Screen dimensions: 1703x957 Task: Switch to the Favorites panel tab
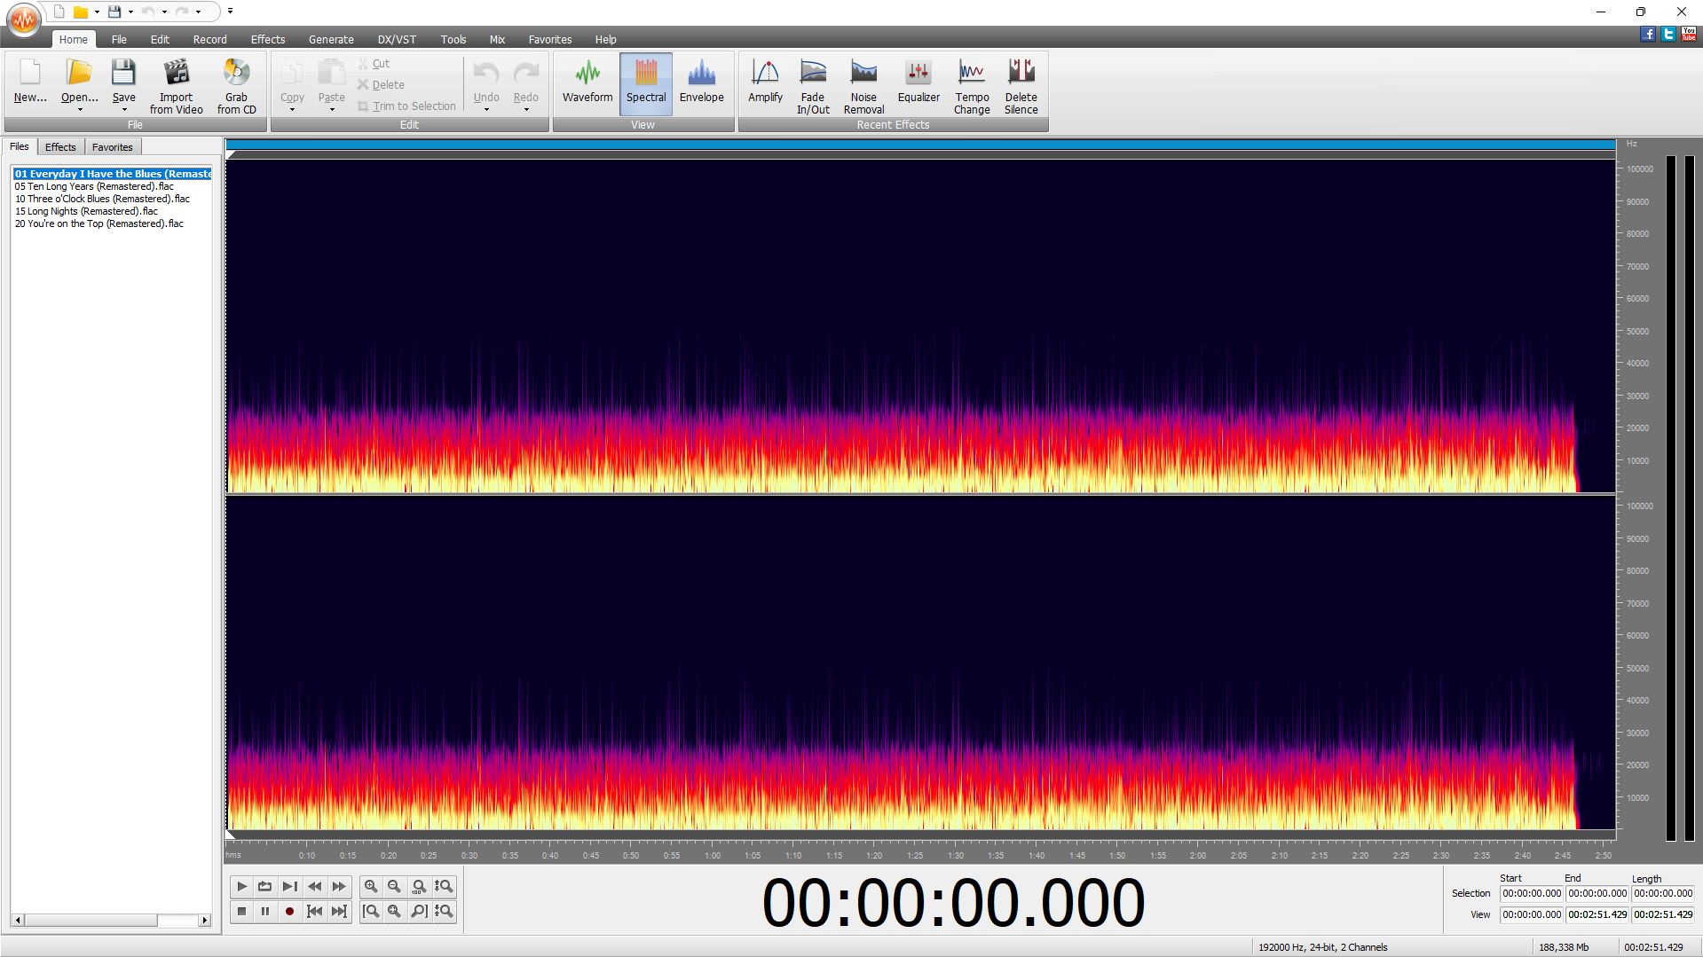click(x=112, y=147)
